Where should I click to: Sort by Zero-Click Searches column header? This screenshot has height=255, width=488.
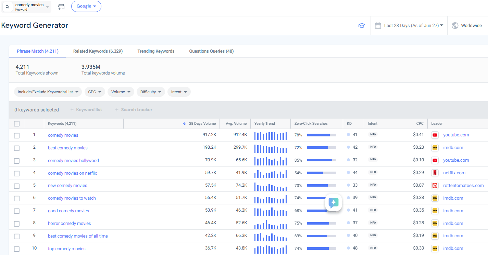point(311,124)
